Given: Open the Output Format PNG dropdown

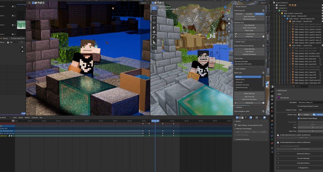Looking at the screenshot, I should point(310,110).
